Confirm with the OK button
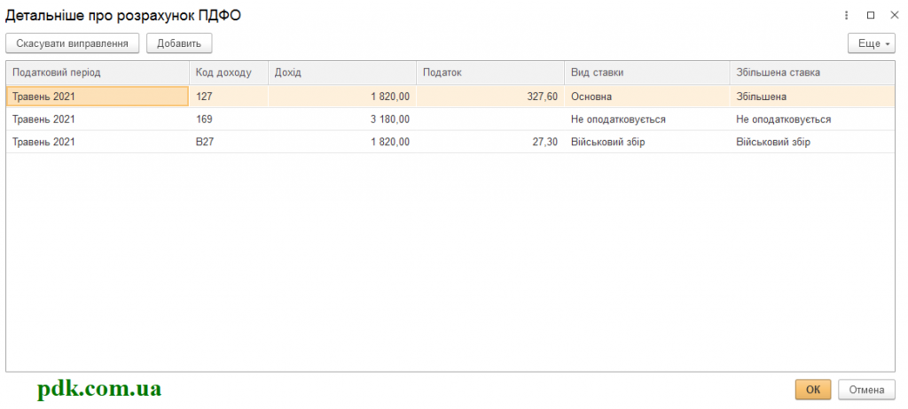This screenshot has width=908, height=409. click(813, 390)
